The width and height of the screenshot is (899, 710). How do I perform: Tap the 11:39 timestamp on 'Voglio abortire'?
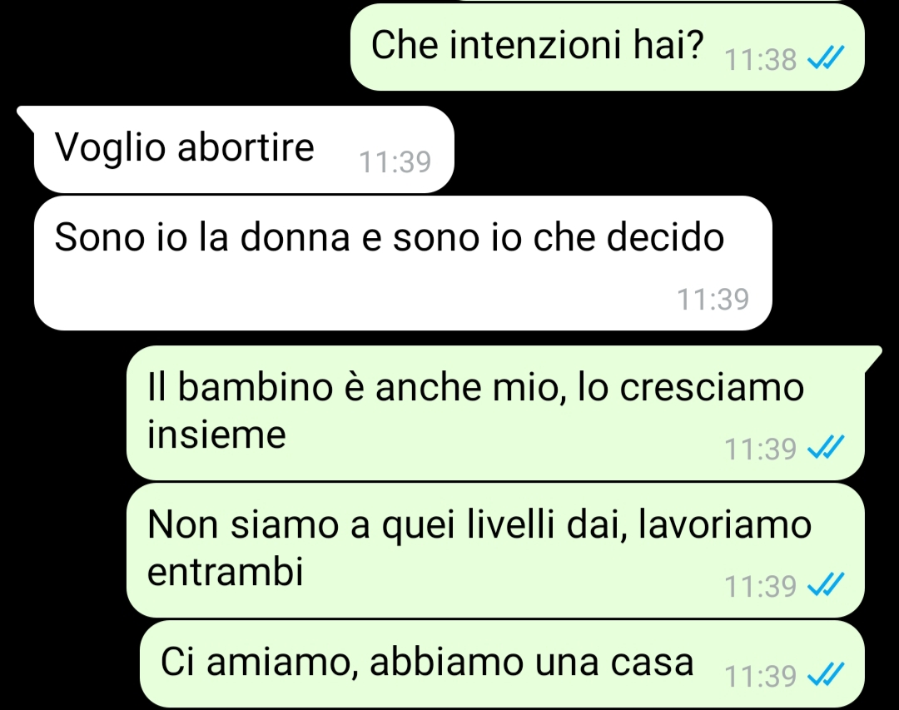tap(395, 161)
